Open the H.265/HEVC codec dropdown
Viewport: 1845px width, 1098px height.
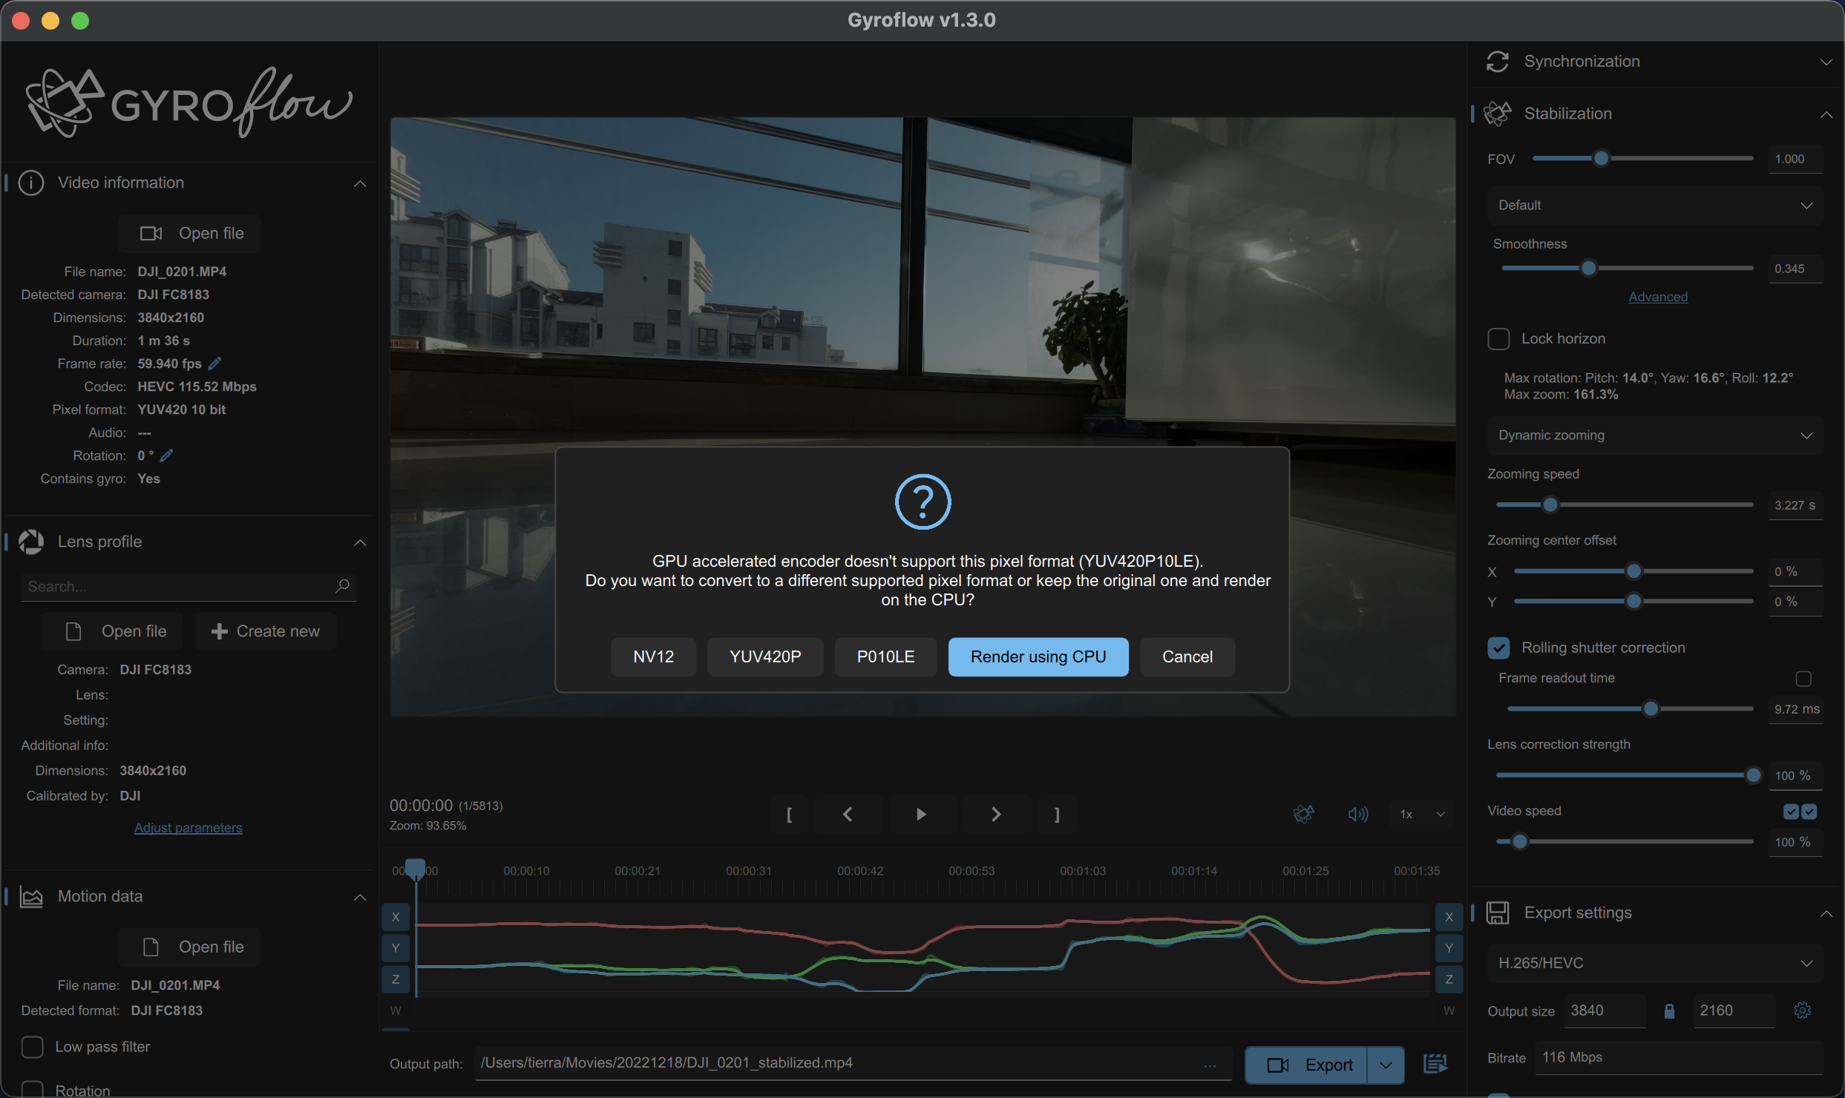click(1654, 962)
